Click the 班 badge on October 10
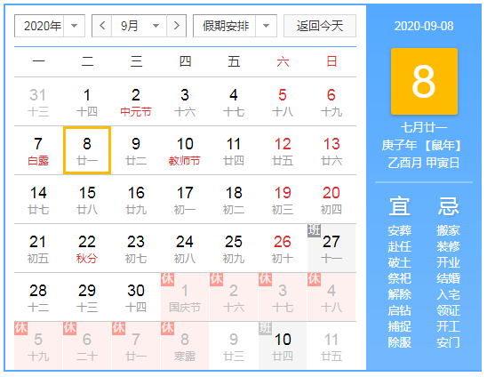 (265, 328)
